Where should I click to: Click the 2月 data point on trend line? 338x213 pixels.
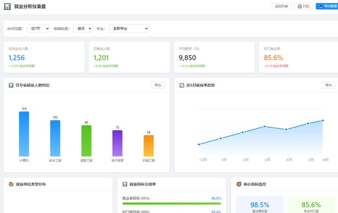243,132
